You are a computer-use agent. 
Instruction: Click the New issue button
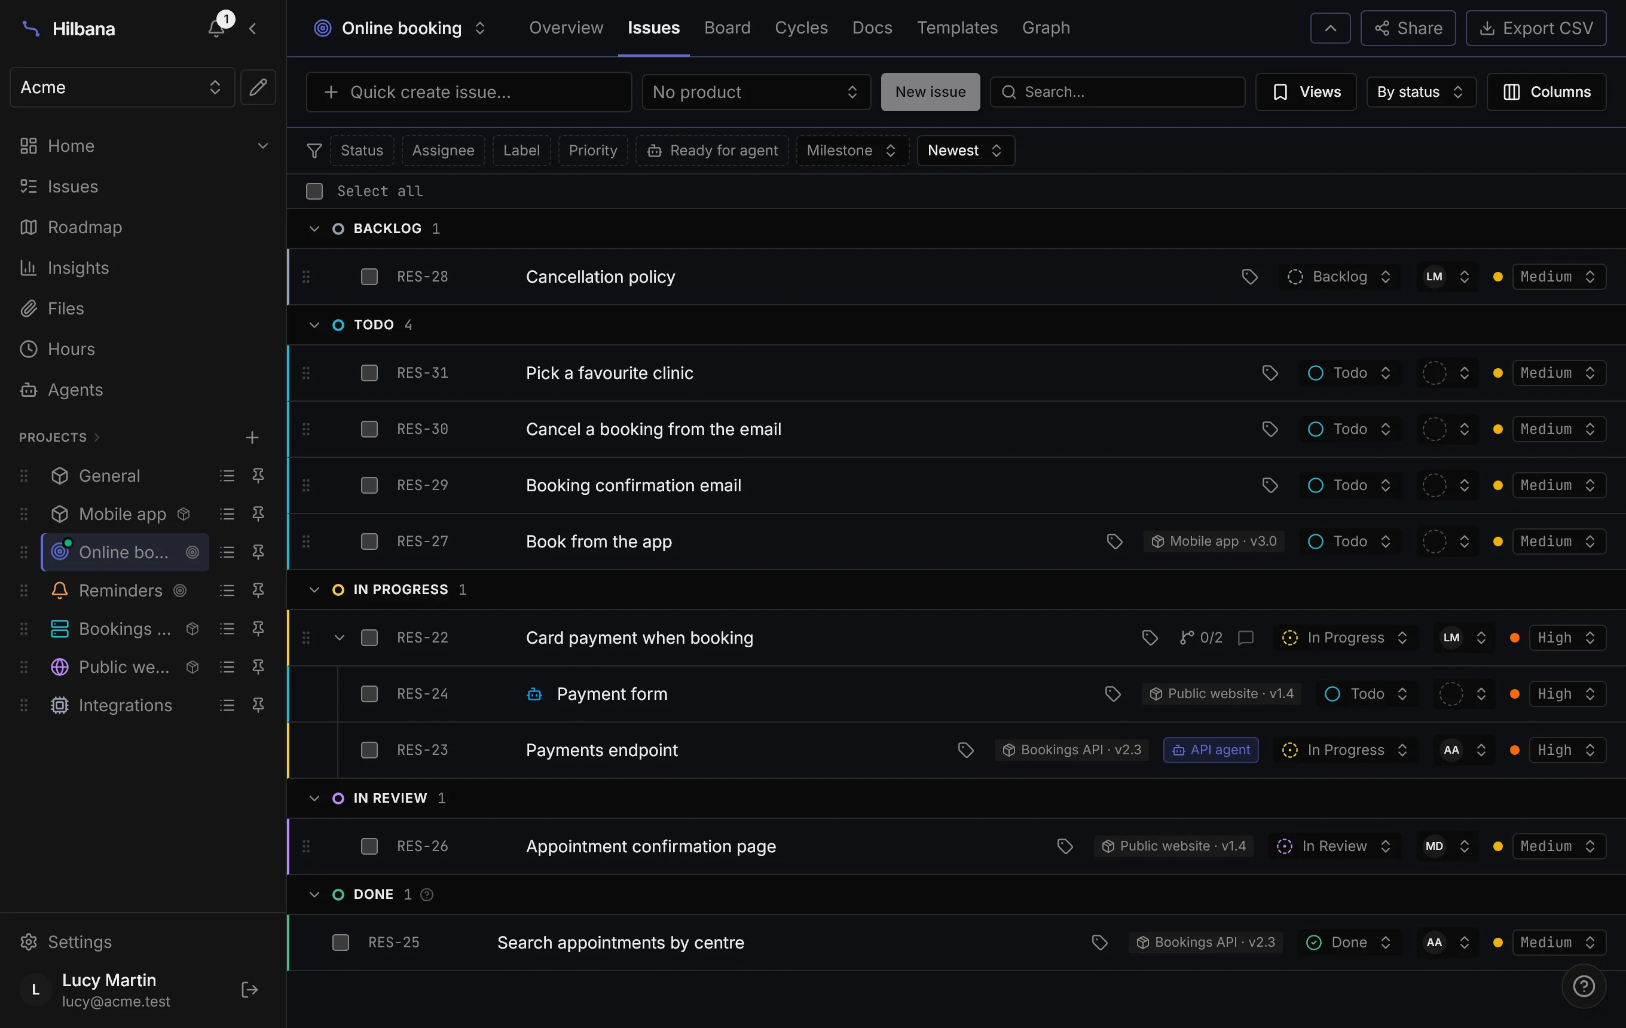click(930, 92)
